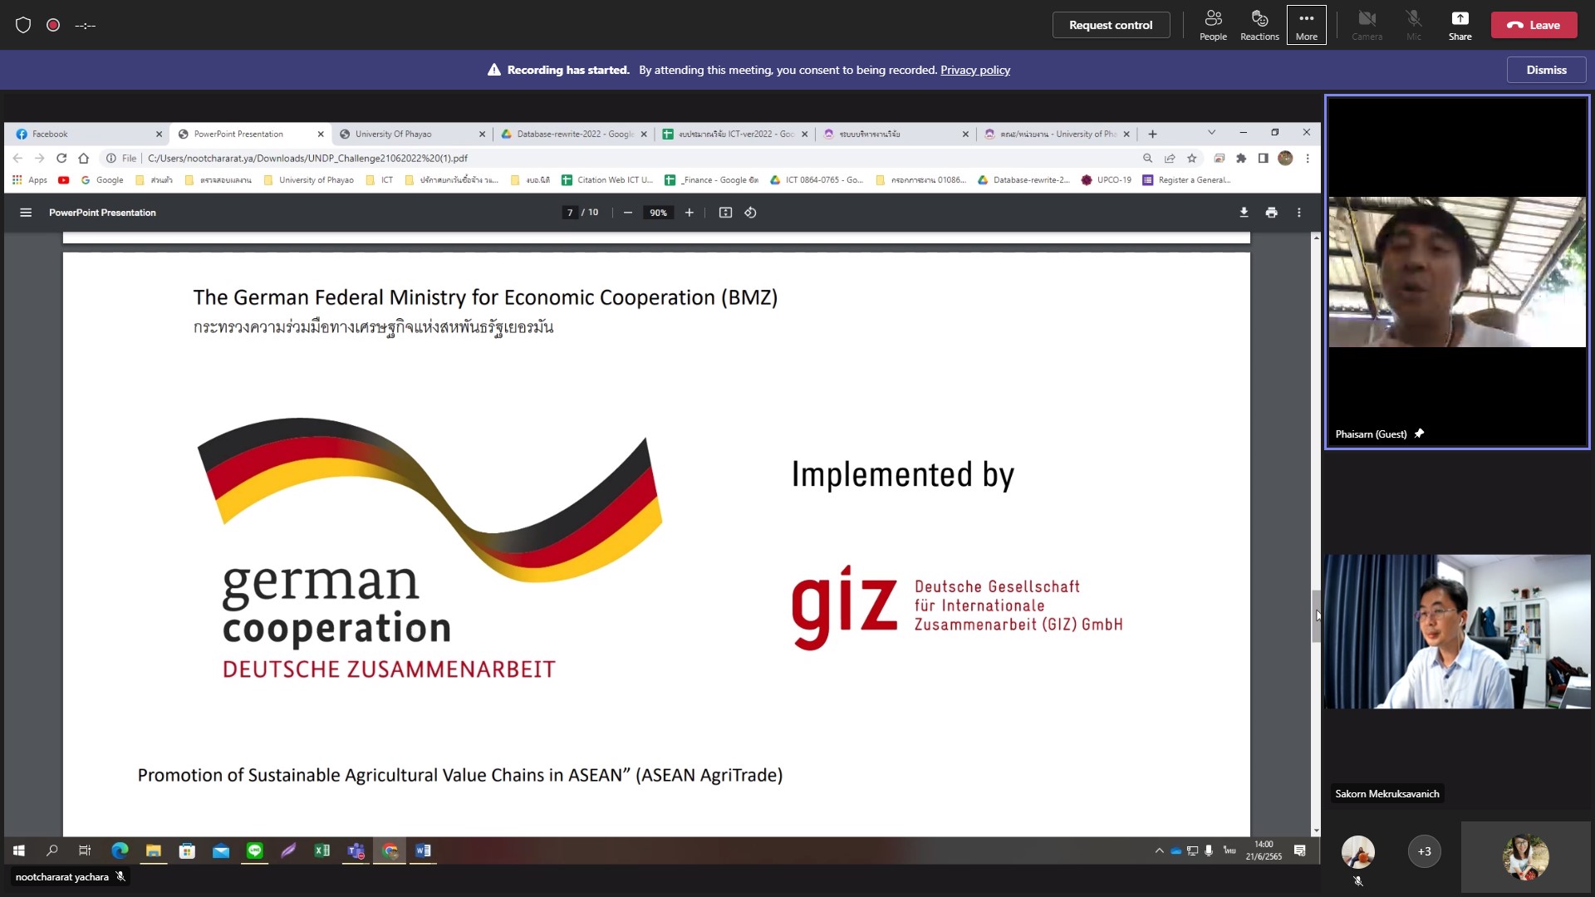Click the recording indicator icon
Screen dimensions: 1595x897
[53, 25]
